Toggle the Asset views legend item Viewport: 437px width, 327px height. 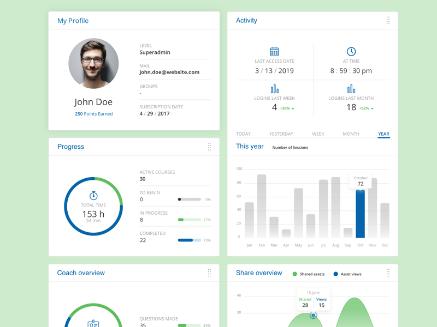(347, 274)
